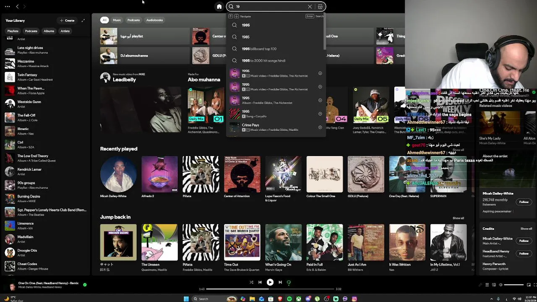Open Windows Start menu
Screen dimensions: 537x302
point(186,299)
